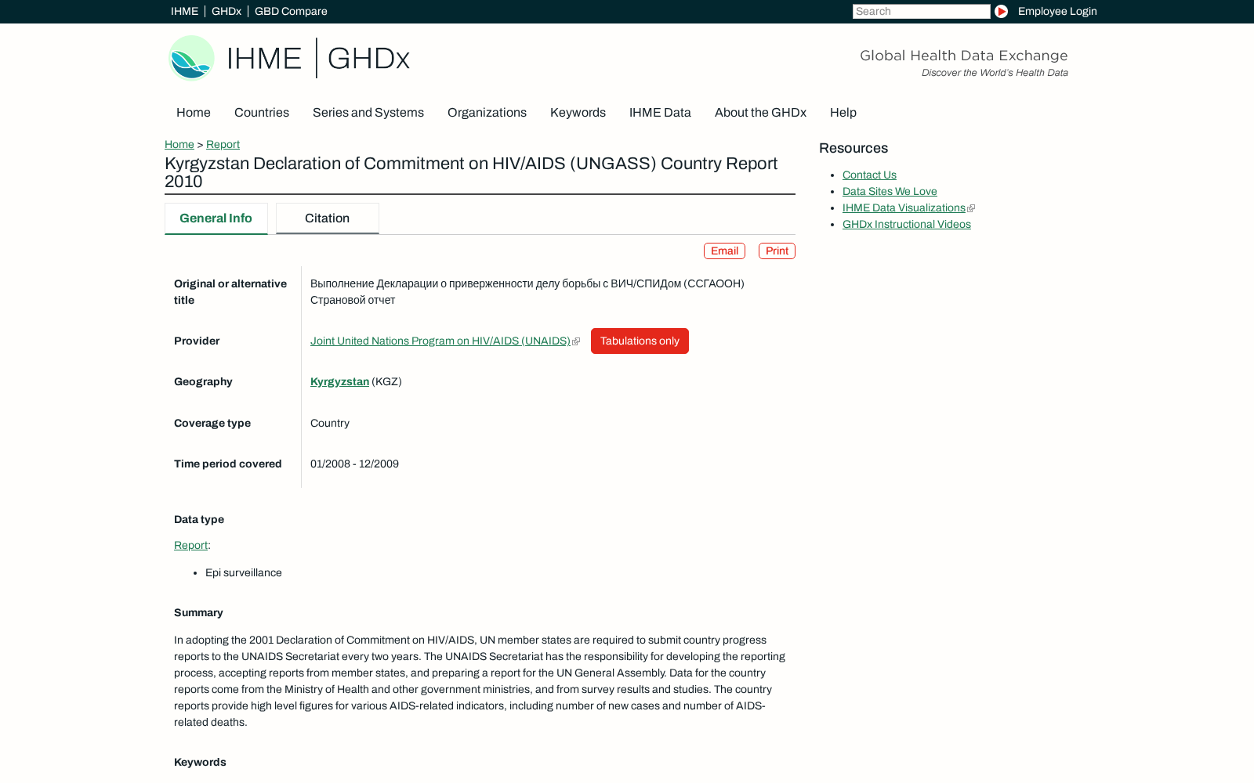Image resolution: width=1254 pixels, height=783 pixels.
Task: Open Data Sites We Love link
Action: (x=890, y=192)
